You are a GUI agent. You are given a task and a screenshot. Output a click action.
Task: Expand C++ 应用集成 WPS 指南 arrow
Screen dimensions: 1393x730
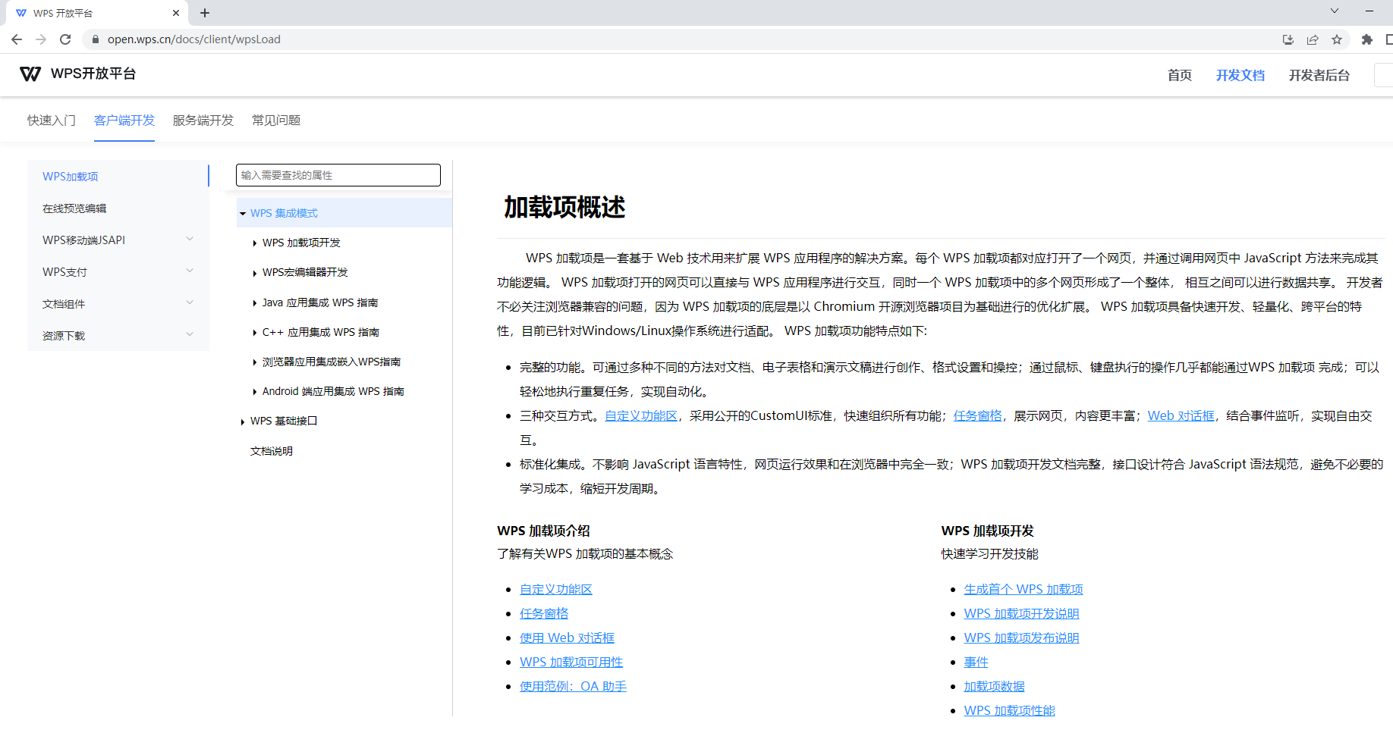(255, 333)
